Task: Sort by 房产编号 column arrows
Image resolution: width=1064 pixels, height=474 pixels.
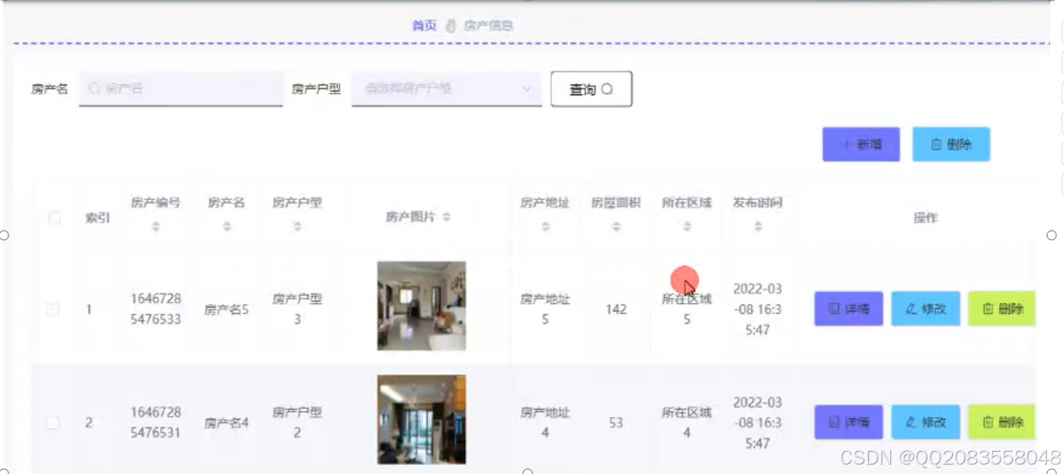Action: pos(155,227)
